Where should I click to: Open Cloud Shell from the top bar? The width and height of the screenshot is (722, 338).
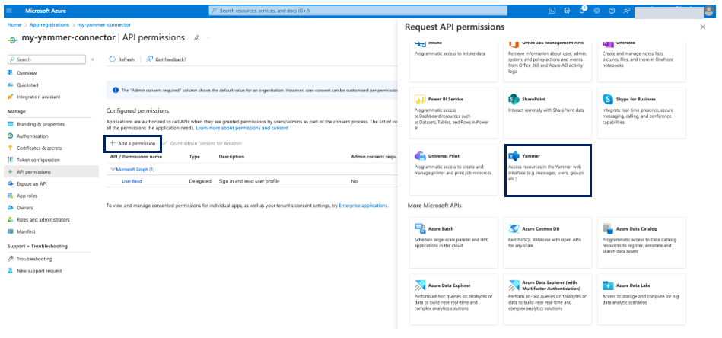point(552,11)
